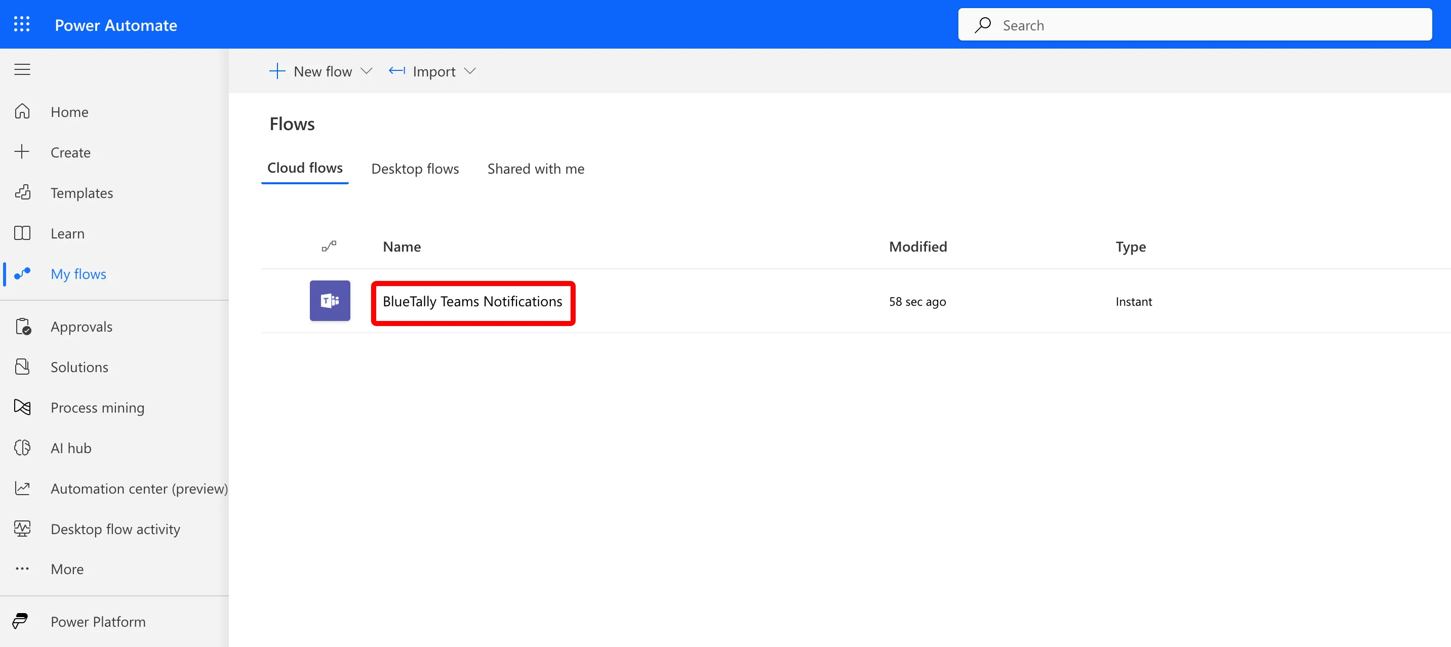Click the New flow plus icon
The image size is (1451, 647).
coord(277,71)
